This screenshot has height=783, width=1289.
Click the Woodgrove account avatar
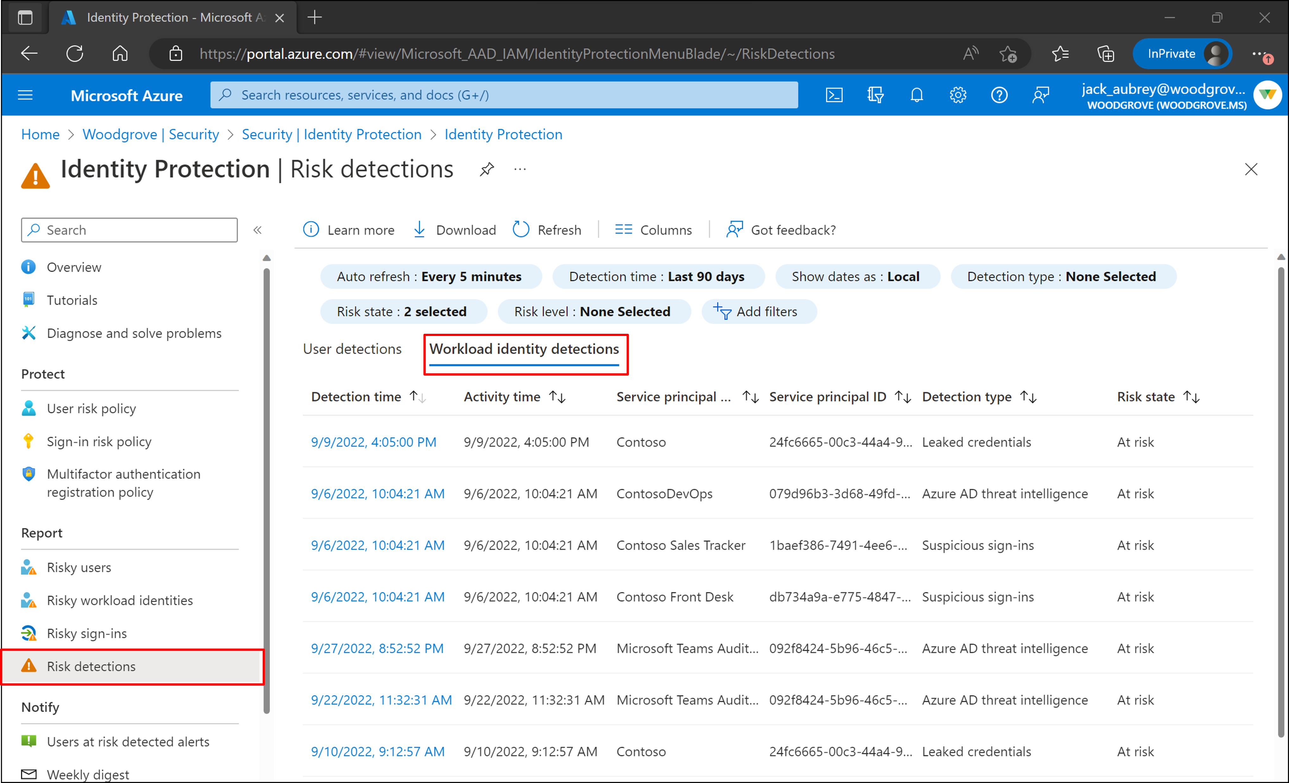coord(1267,95)
